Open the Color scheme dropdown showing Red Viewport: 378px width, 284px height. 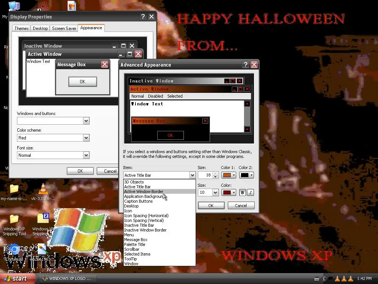click(86, 138)
